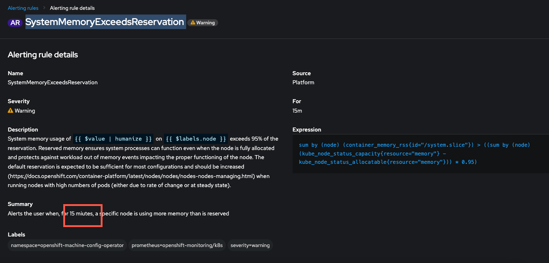
Task: Click the highlighted SystemMemoryExceedsReservation title
Action: [x=105, y=22]
